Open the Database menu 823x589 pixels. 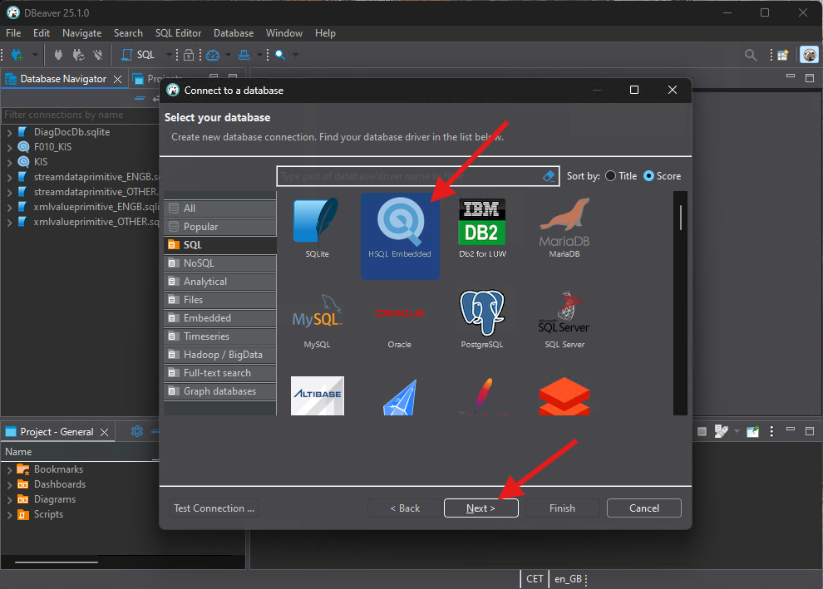[234, 33]
